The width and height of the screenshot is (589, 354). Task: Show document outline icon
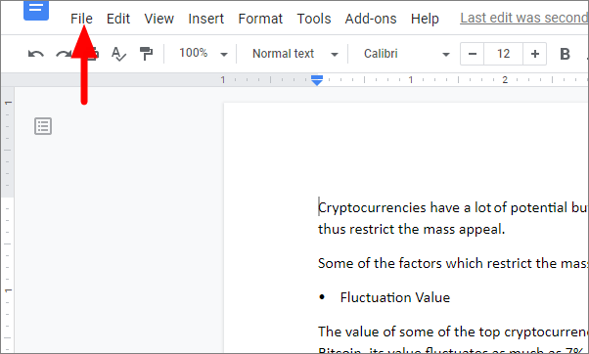[x=43, y=126]
